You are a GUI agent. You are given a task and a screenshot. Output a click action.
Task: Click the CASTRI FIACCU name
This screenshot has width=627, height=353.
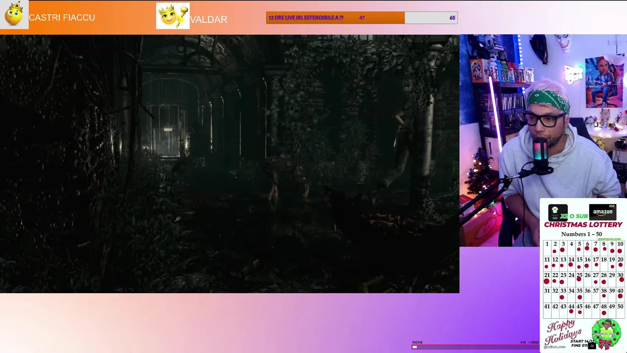tap(62, 18)
